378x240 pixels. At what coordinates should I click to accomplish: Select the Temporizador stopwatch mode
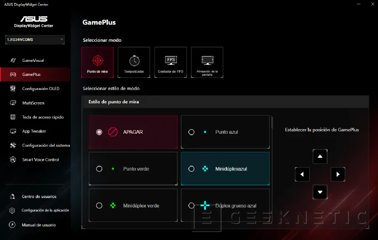click(134, 62)
